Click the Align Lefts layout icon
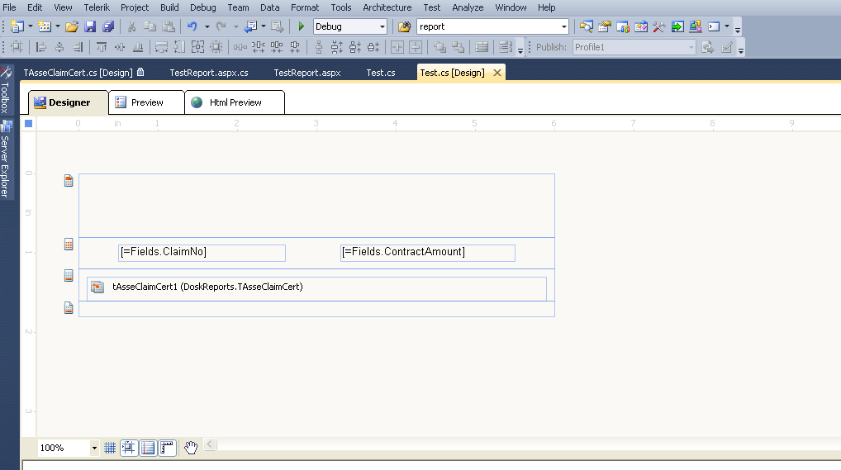Image resolution: width=841 pixels, height=470 pixels. click(41, 47)
